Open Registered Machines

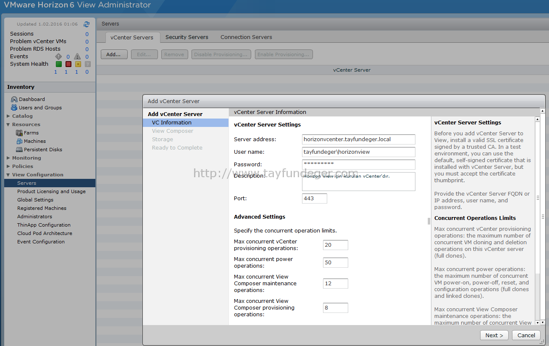42,208
